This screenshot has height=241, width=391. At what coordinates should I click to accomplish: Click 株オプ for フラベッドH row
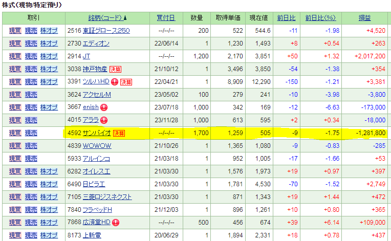click(x=49, y=210)
